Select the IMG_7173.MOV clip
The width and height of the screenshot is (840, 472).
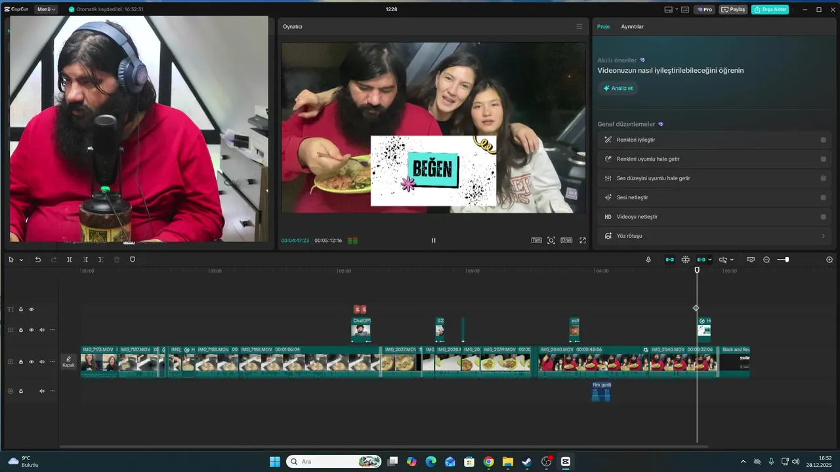(100, 362)
